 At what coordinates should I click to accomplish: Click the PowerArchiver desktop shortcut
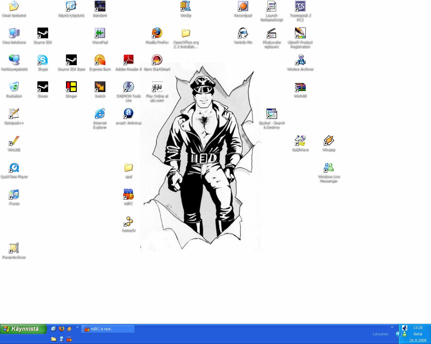point(14,251)
